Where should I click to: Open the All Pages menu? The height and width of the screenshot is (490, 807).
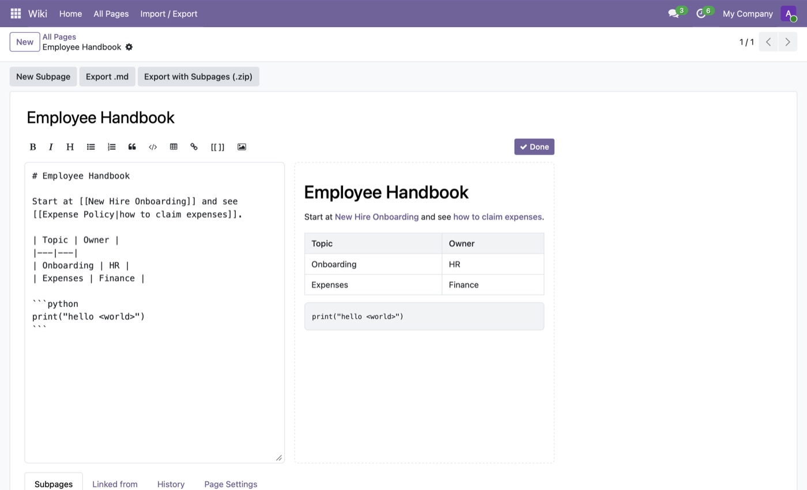tap(111, 13)
